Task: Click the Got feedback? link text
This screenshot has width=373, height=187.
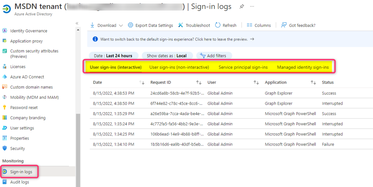Action: click(x=302, y=25)
